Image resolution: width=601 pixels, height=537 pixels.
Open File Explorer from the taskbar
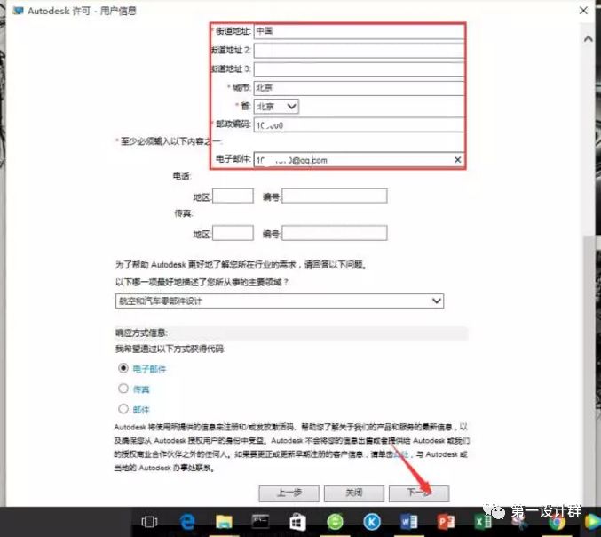(224, 522)
